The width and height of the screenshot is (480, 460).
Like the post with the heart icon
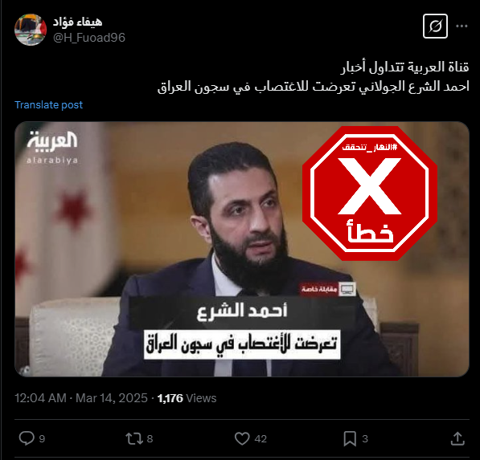click(242, 438)
